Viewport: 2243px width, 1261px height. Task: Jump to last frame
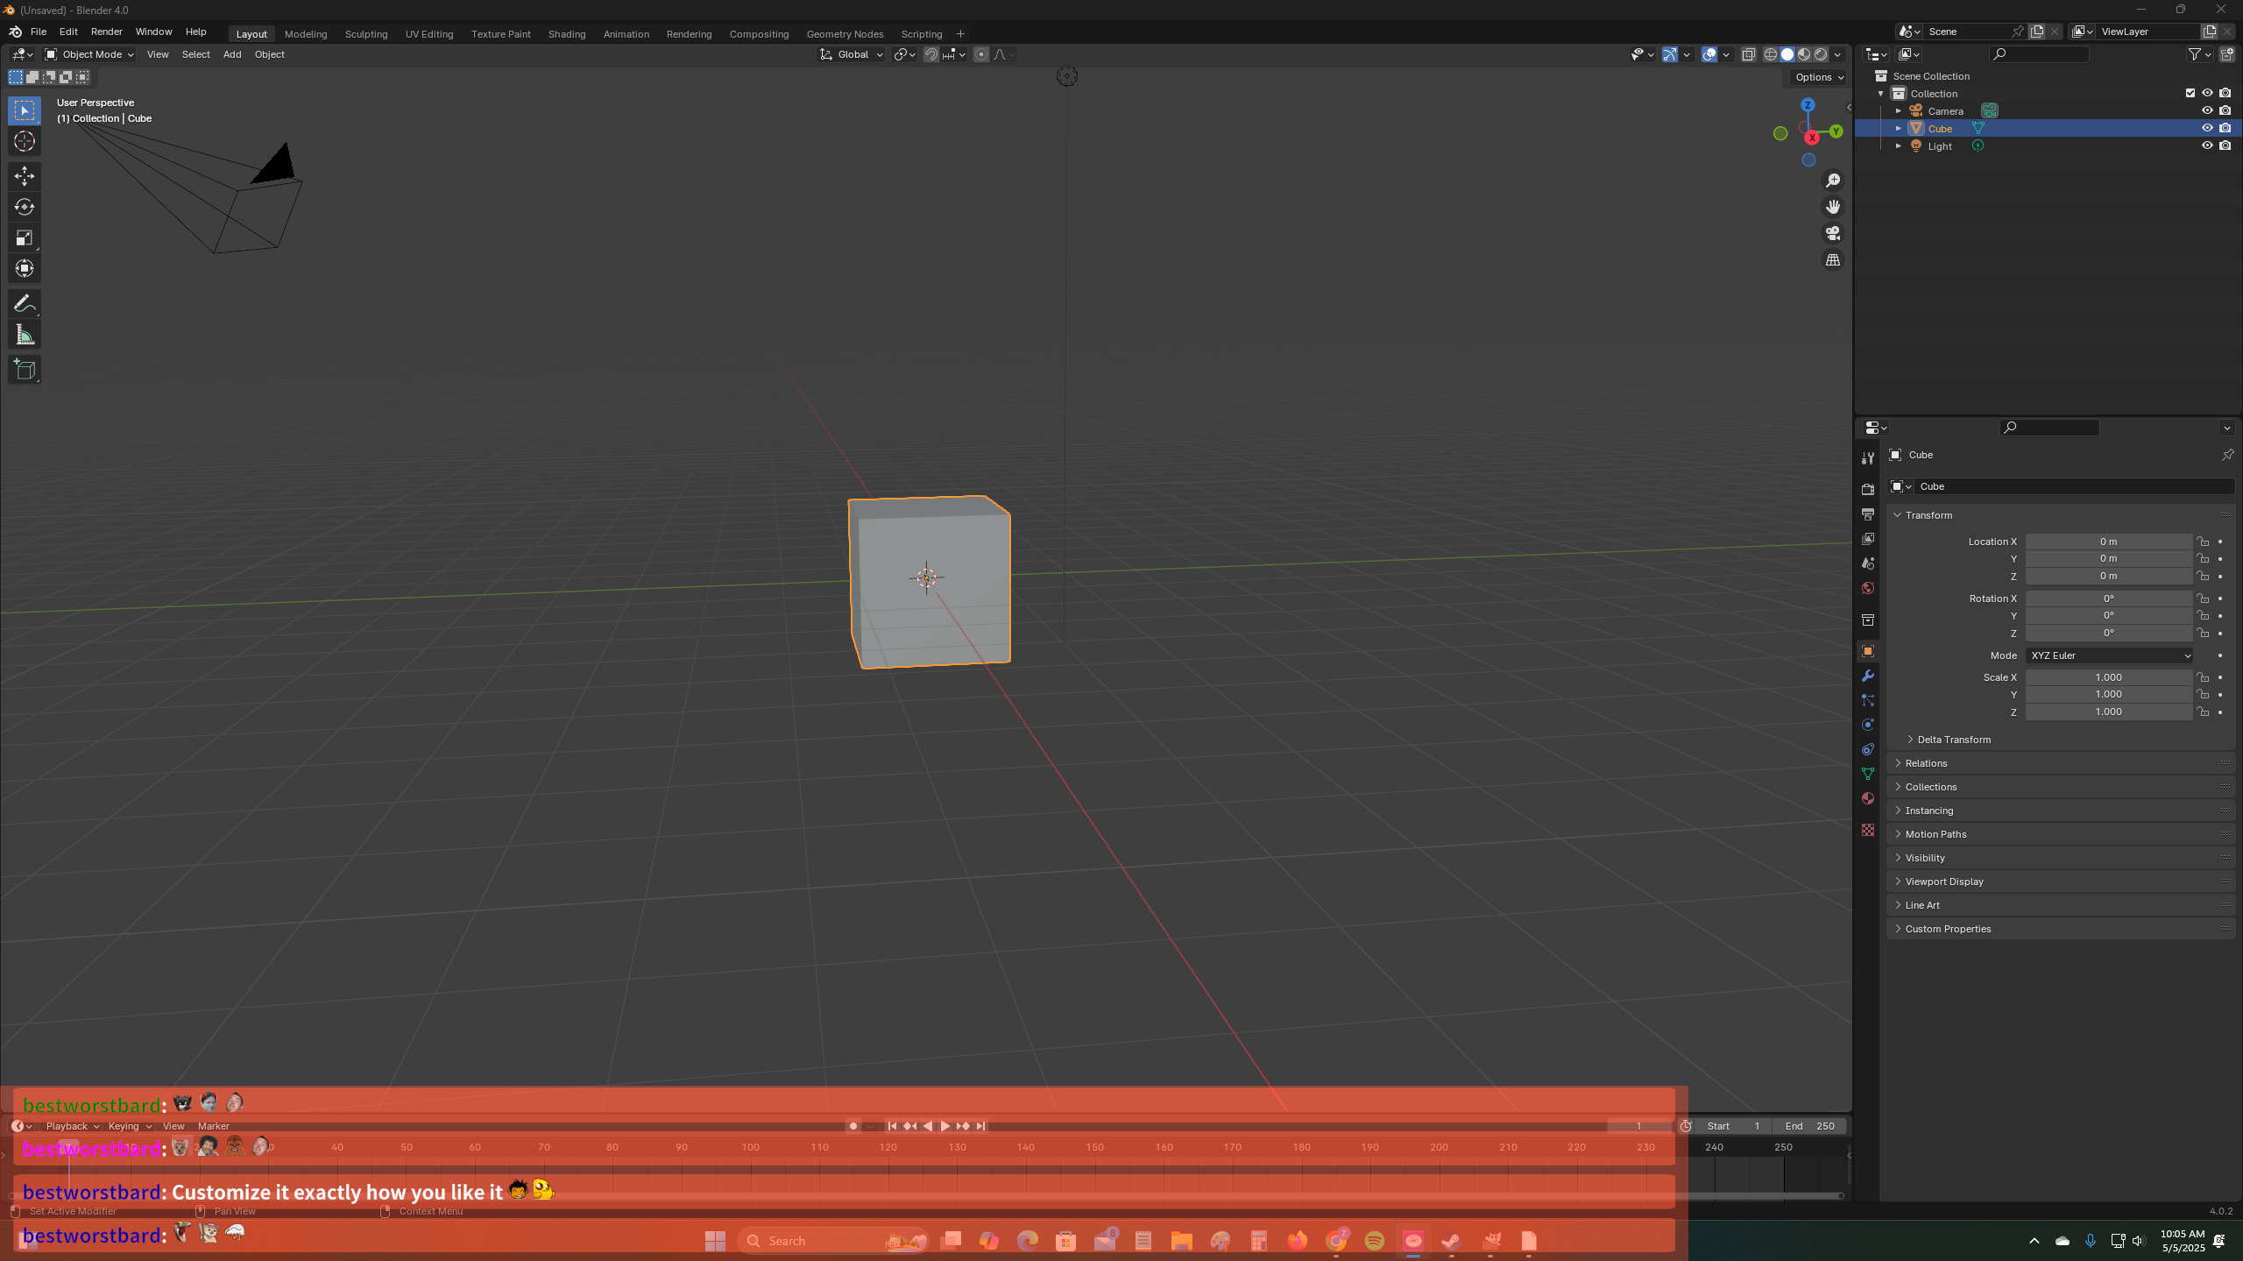(980, 1126)
